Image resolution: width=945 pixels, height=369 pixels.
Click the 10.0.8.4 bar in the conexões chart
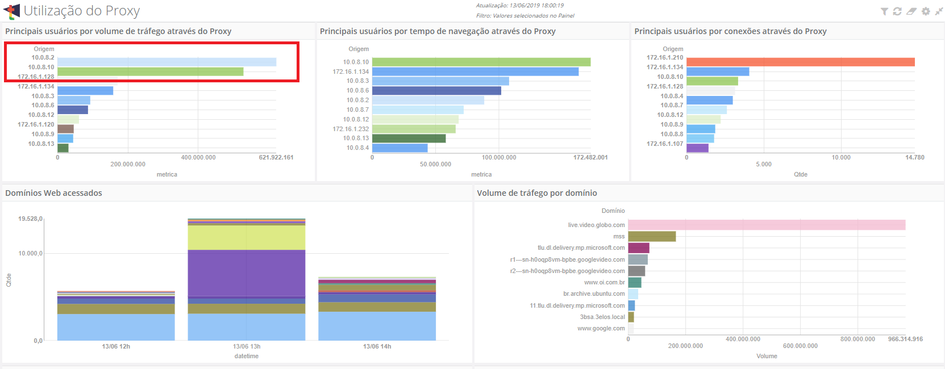710,100
